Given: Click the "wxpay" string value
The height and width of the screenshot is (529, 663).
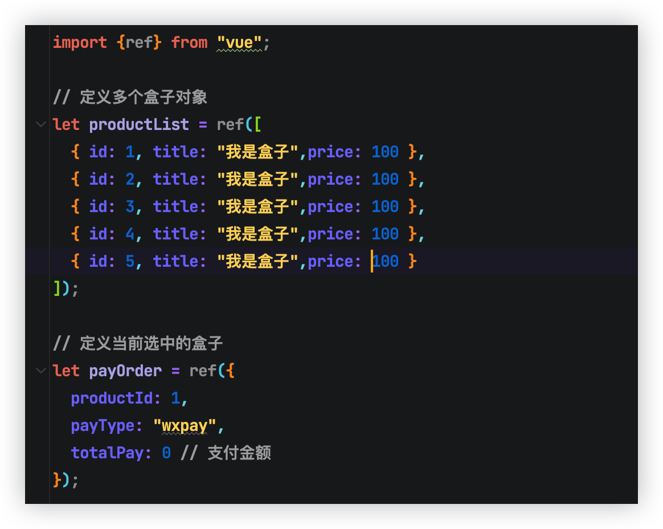Looking at the screenshot, I should pos(185,426).
